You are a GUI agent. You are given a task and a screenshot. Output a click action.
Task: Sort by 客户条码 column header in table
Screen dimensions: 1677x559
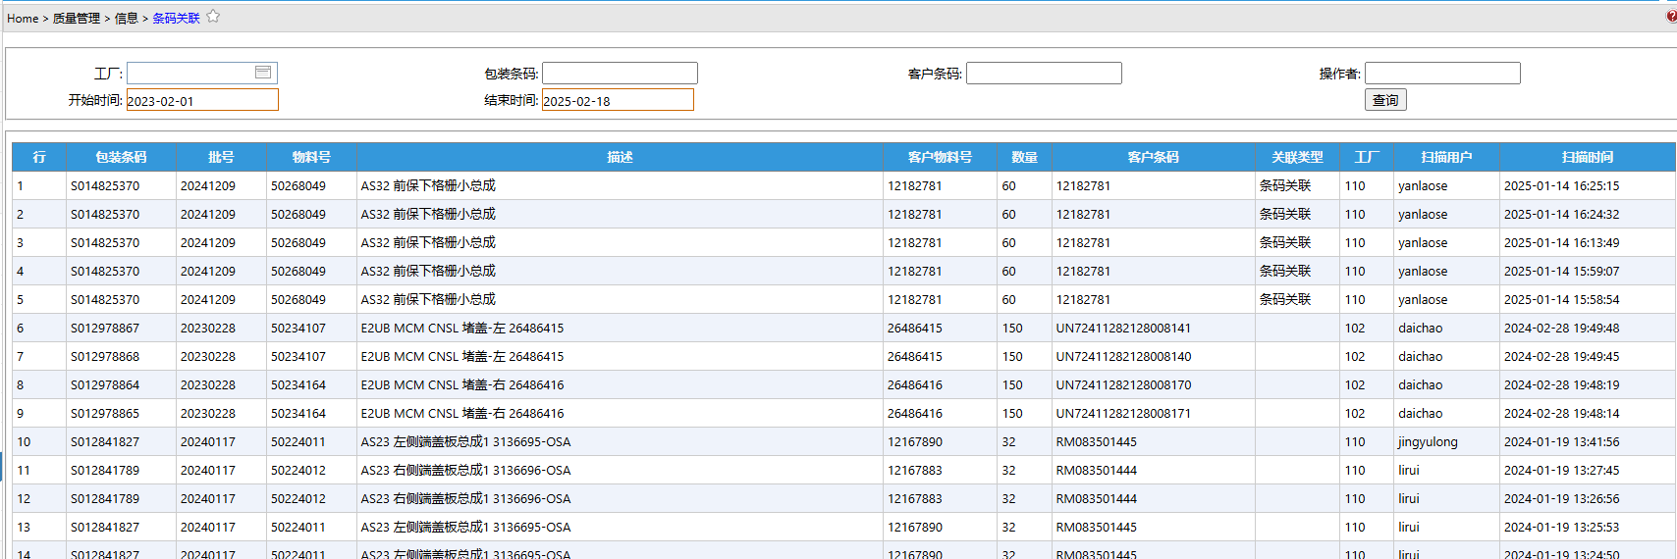tap(1153, 157)
